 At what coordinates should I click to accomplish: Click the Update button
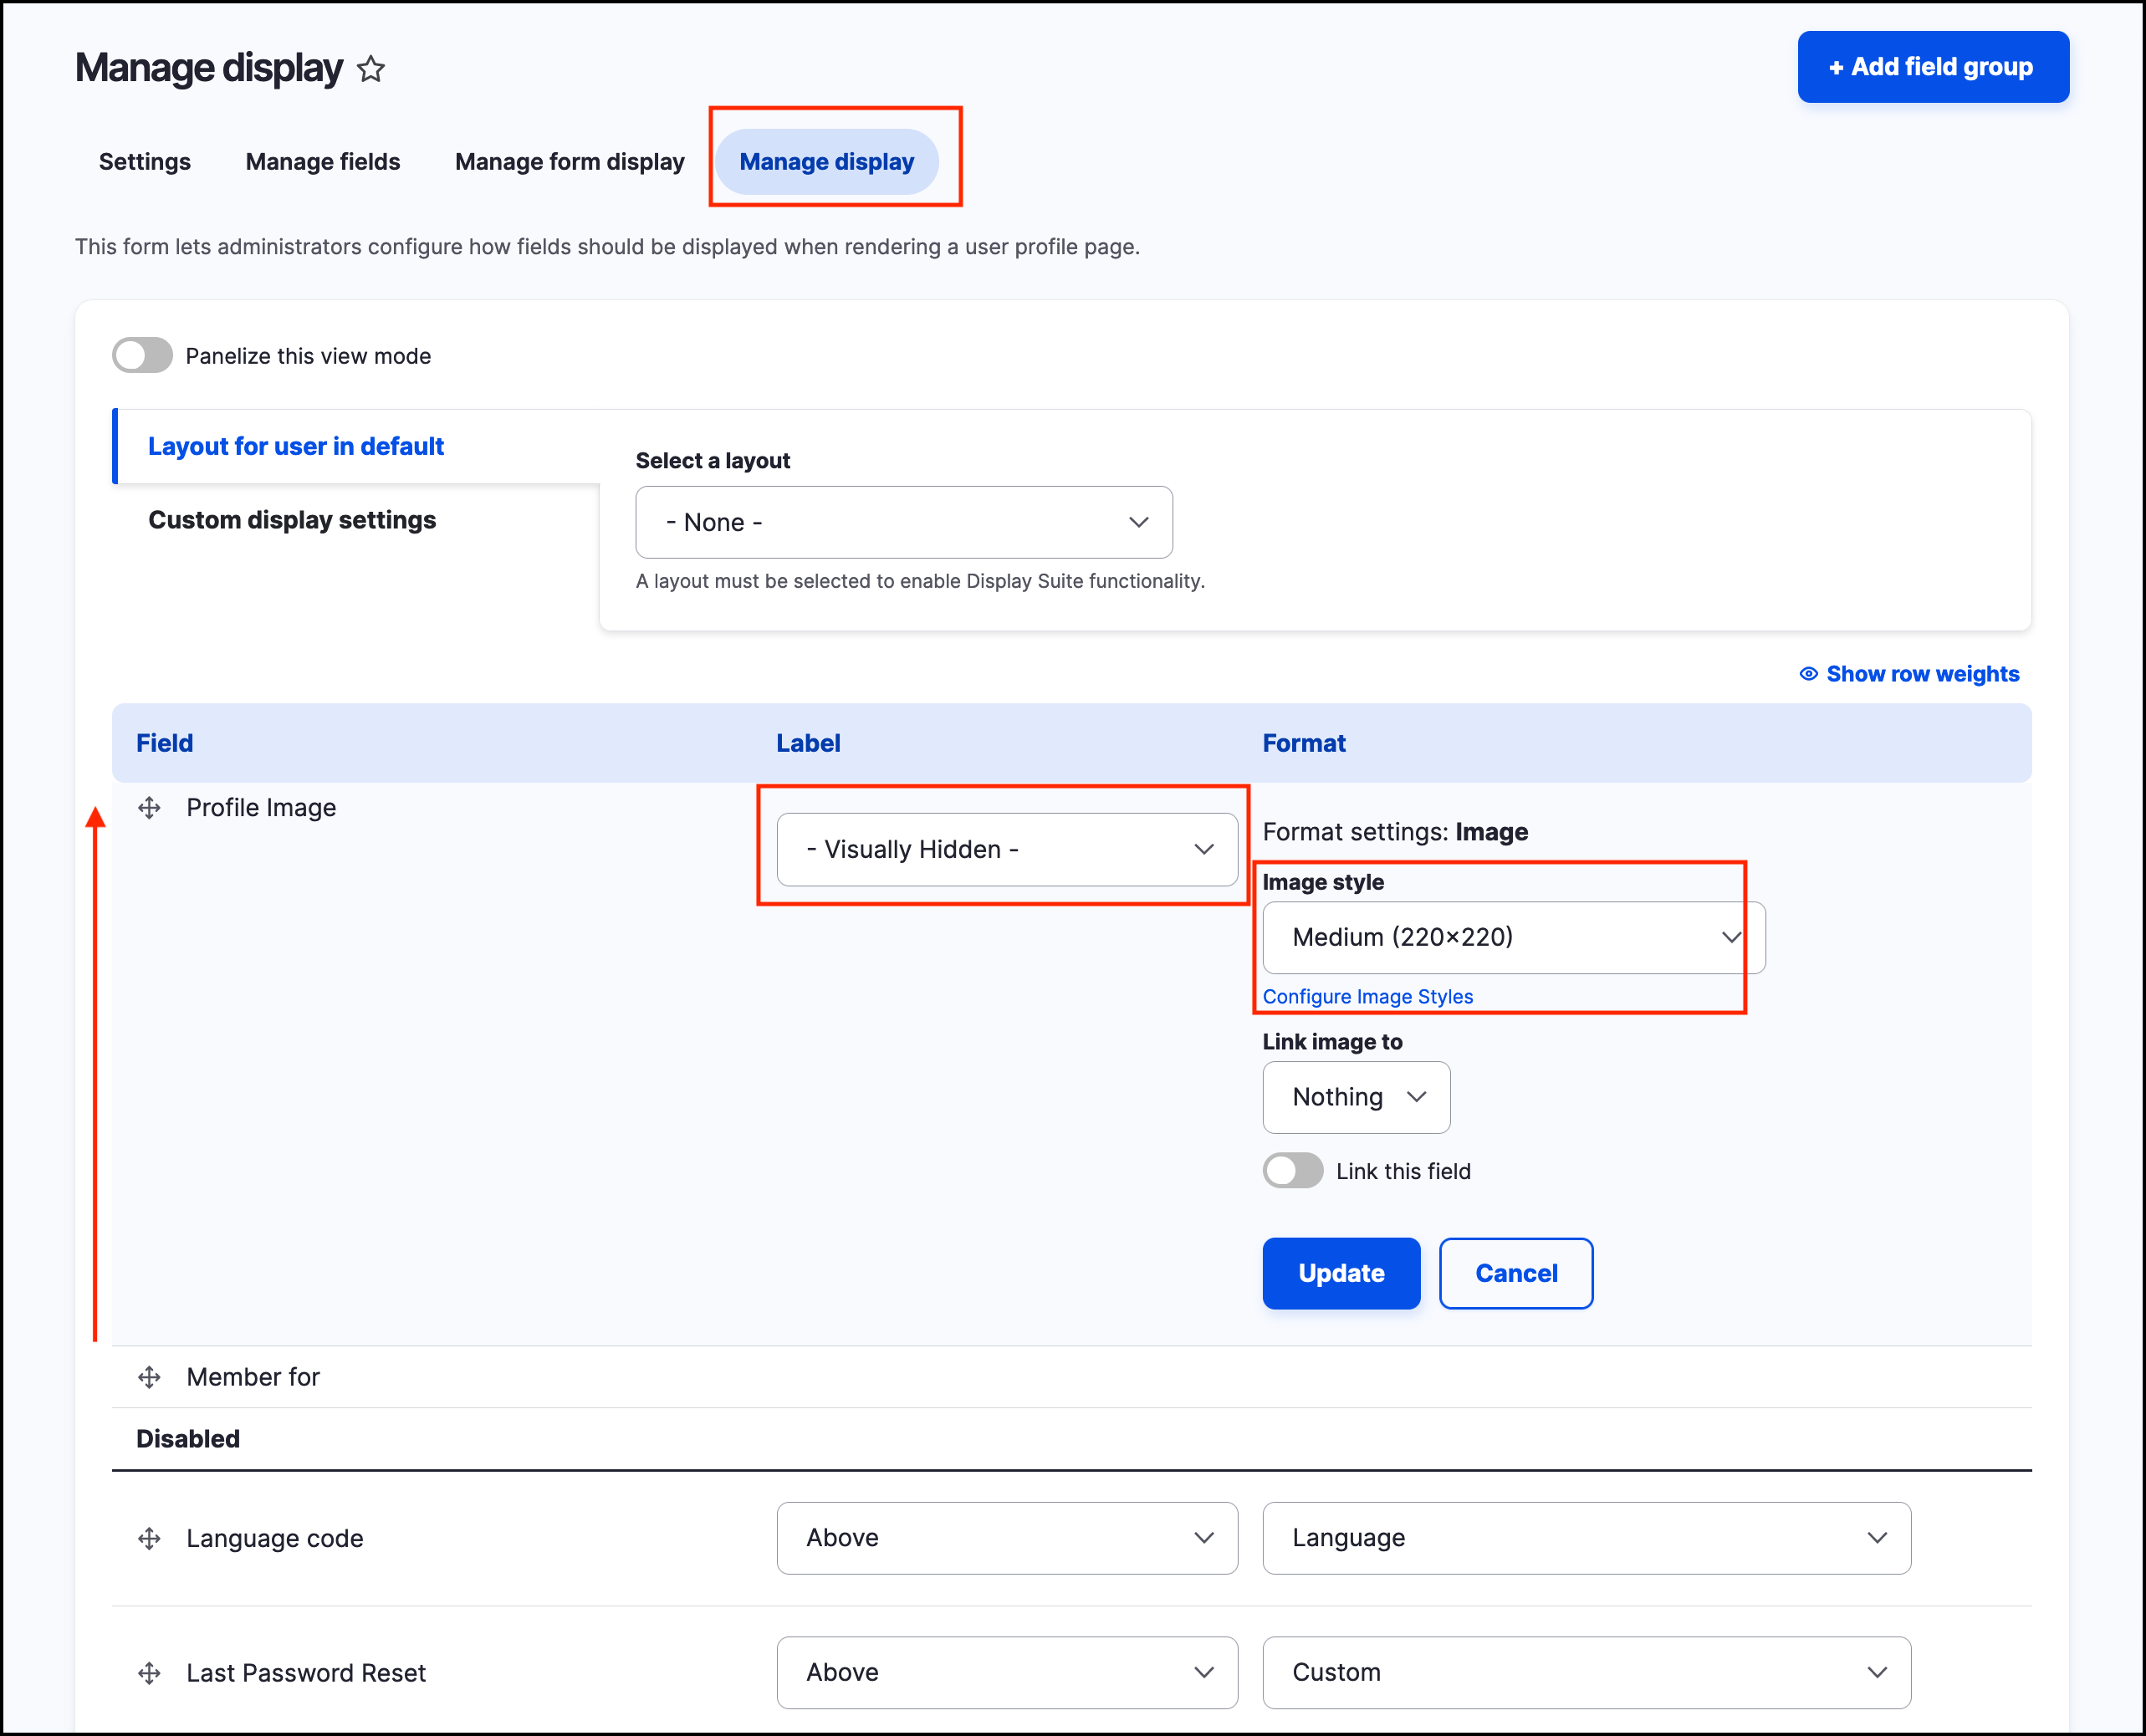1341,1273
